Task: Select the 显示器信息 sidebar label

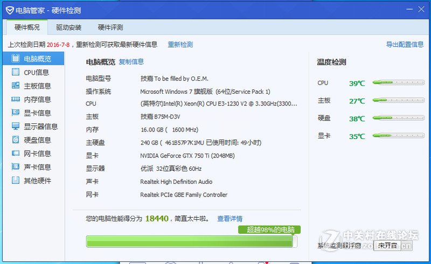Action: 41,127
